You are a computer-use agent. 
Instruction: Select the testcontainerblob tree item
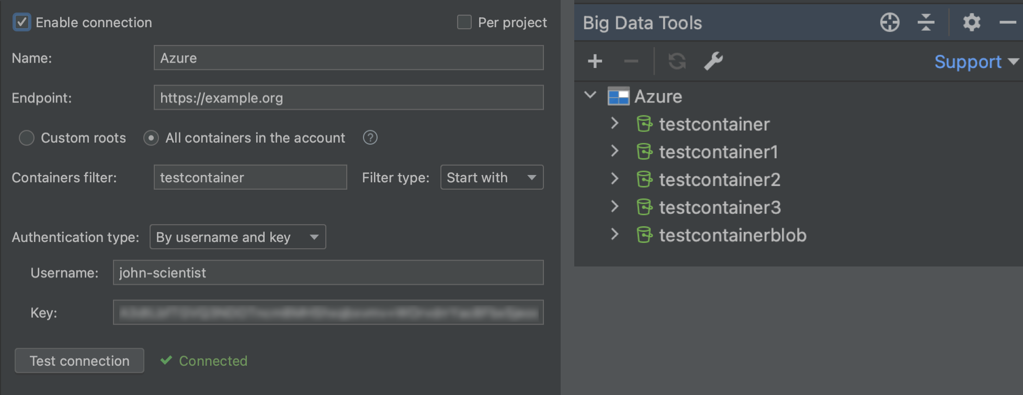(733, 235)
